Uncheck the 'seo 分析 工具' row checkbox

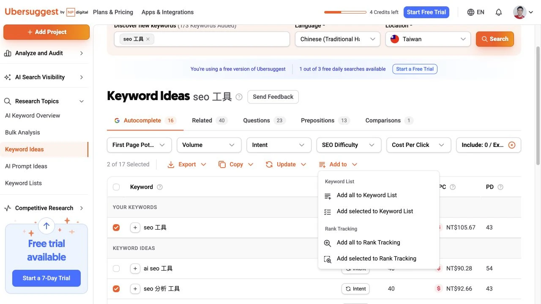[116, 289]
